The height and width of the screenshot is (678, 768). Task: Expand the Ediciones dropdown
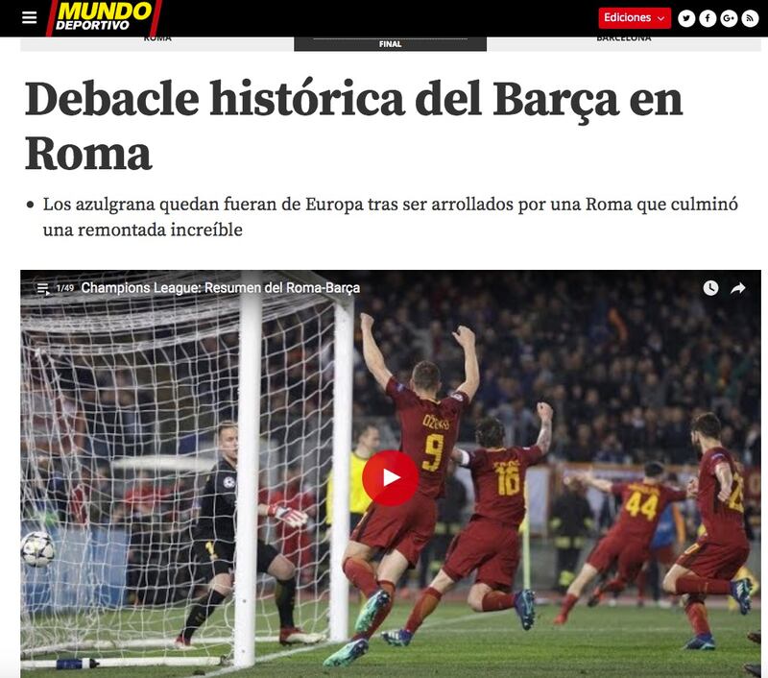click(635, 18)
